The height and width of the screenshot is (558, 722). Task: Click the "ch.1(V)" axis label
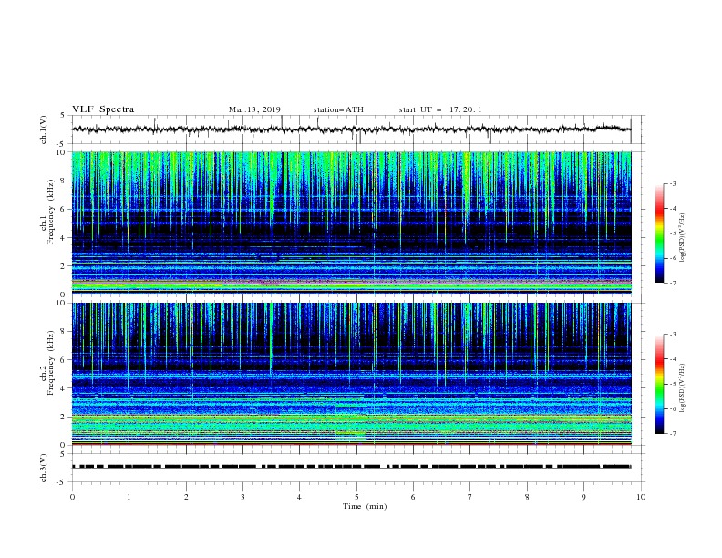click(x=44, y=129)
